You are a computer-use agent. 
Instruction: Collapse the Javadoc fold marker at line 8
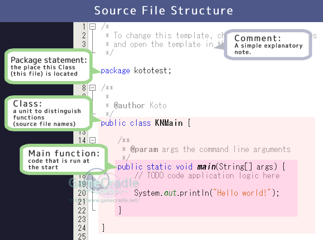pyautogui.click(x=92, y=88)
